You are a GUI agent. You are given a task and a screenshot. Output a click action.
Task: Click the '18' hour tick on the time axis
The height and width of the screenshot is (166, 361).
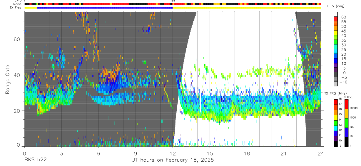pos(247,153)
